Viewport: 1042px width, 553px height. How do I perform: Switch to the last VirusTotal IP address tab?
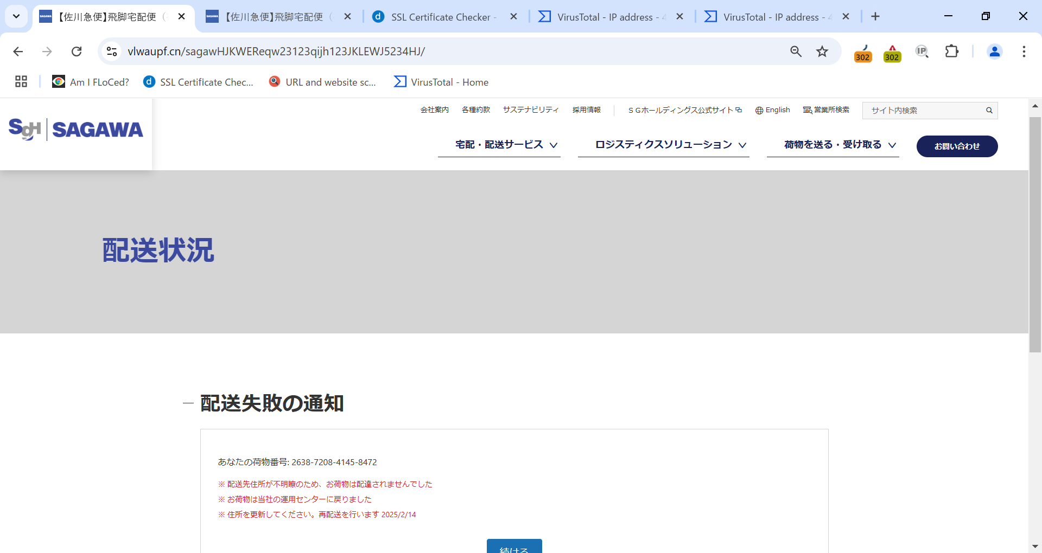tap(770, 17)
